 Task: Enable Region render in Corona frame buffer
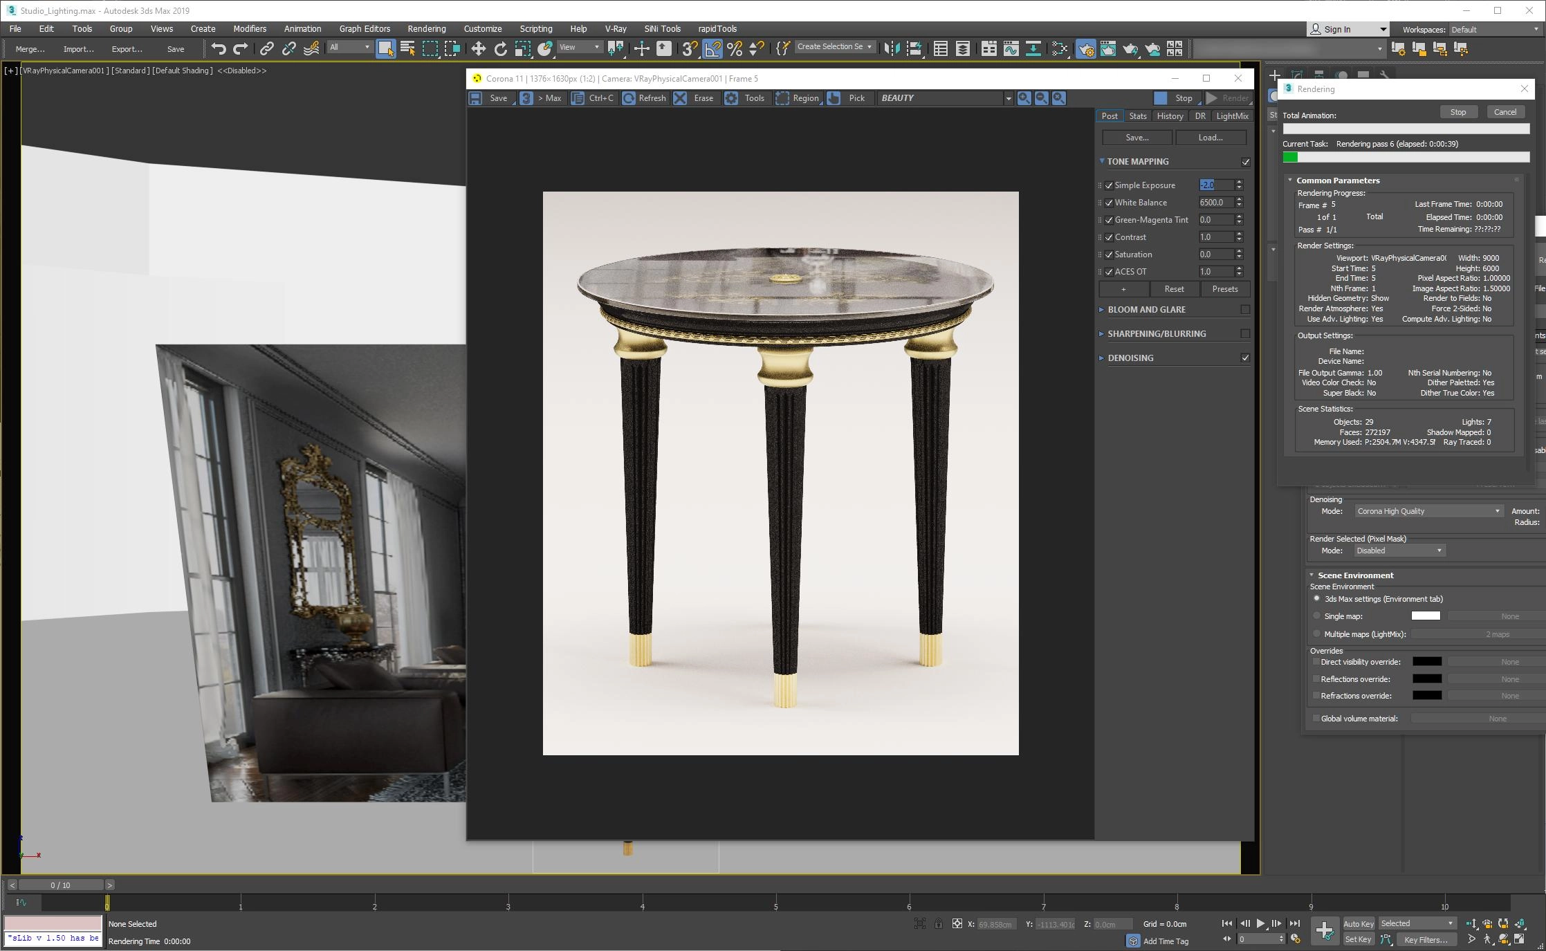pos(798,98)
